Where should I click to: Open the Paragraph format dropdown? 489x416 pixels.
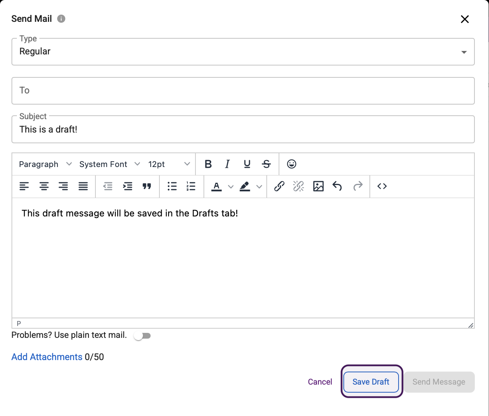45,164
